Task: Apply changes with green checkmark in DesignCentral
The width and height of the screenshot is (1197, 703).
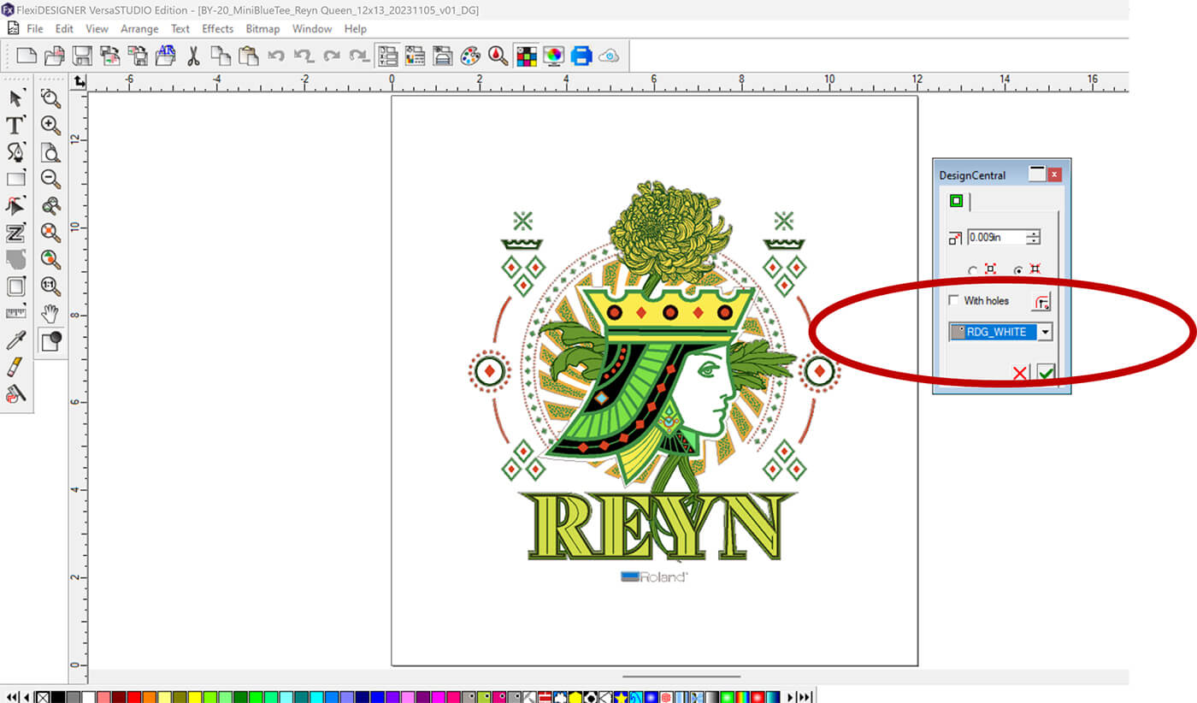Action: click(x=1046, y=373)
